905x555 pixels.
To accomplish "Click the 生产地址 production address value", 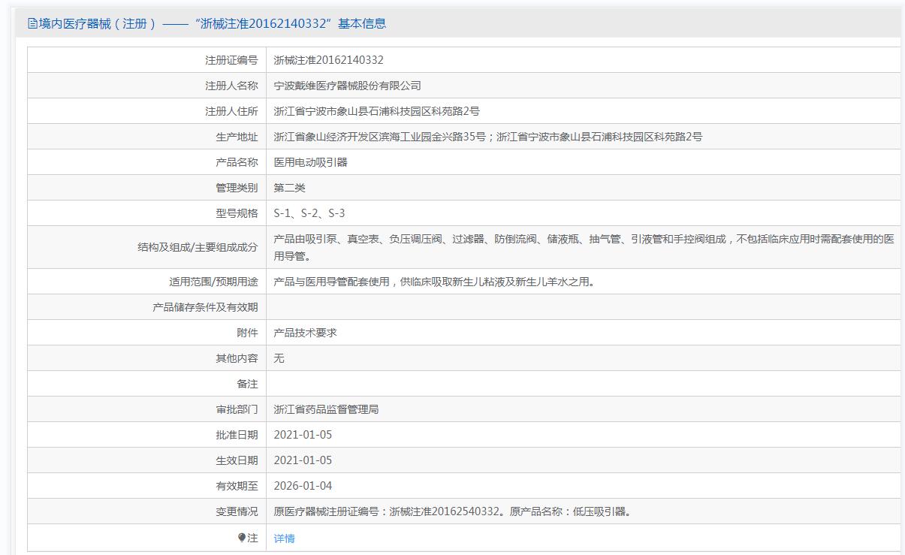I will [x=487, y=137].
